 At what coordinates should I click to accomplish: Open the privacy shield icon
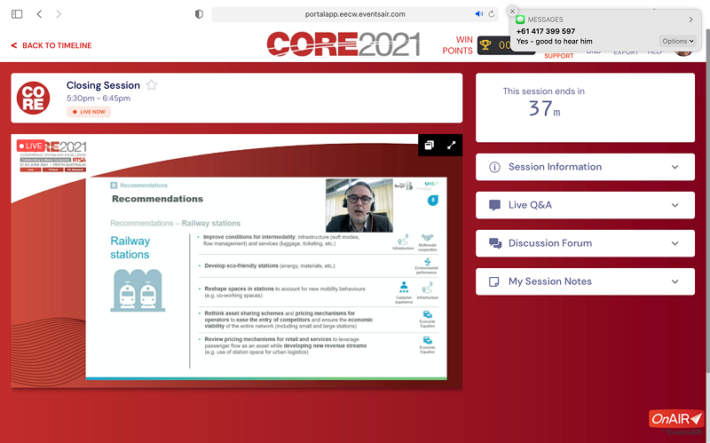pyautogui.click(x=199, y=14)
